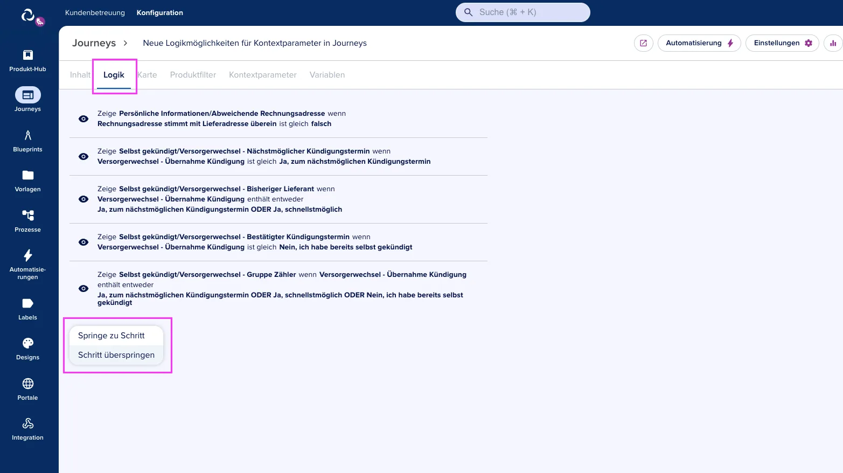Open the statistics chart icon button
The height and width of the screenshot is (473, 843).
click(833, 43)
